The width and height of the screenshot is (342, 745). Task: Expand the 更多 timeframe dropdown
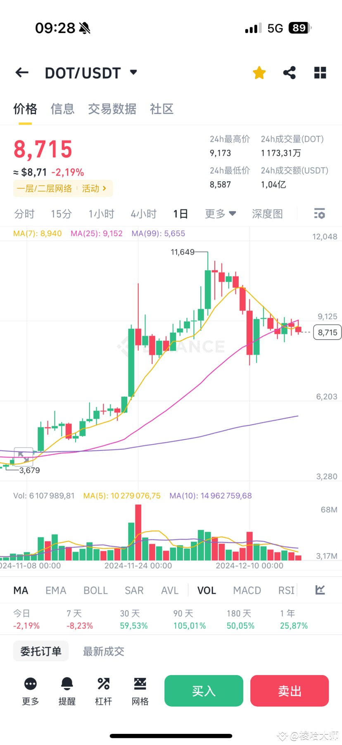click(x=220, y=213)
